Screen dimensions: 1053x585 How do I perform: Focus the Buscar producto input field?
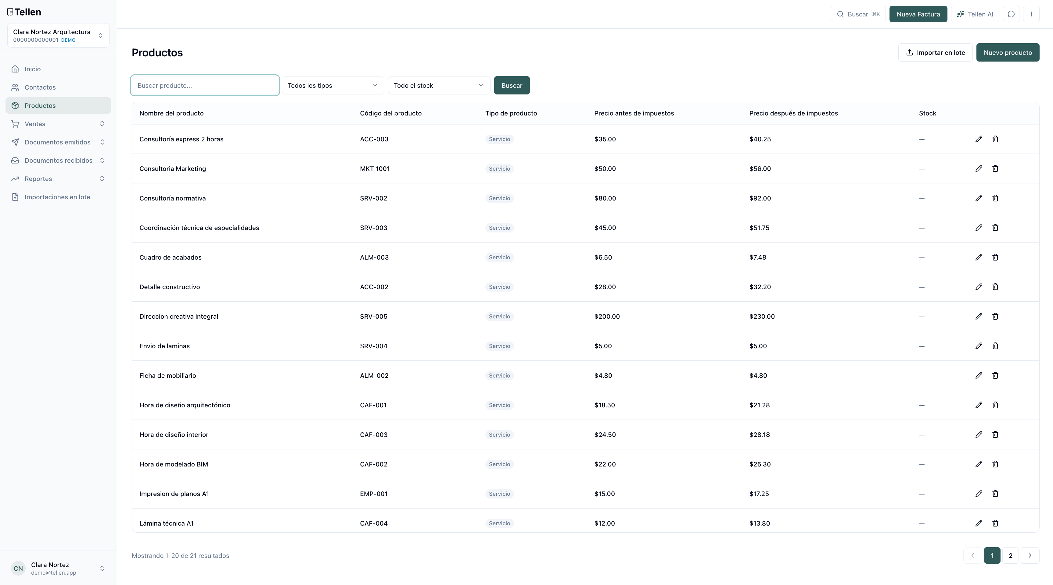pos(205,85)
